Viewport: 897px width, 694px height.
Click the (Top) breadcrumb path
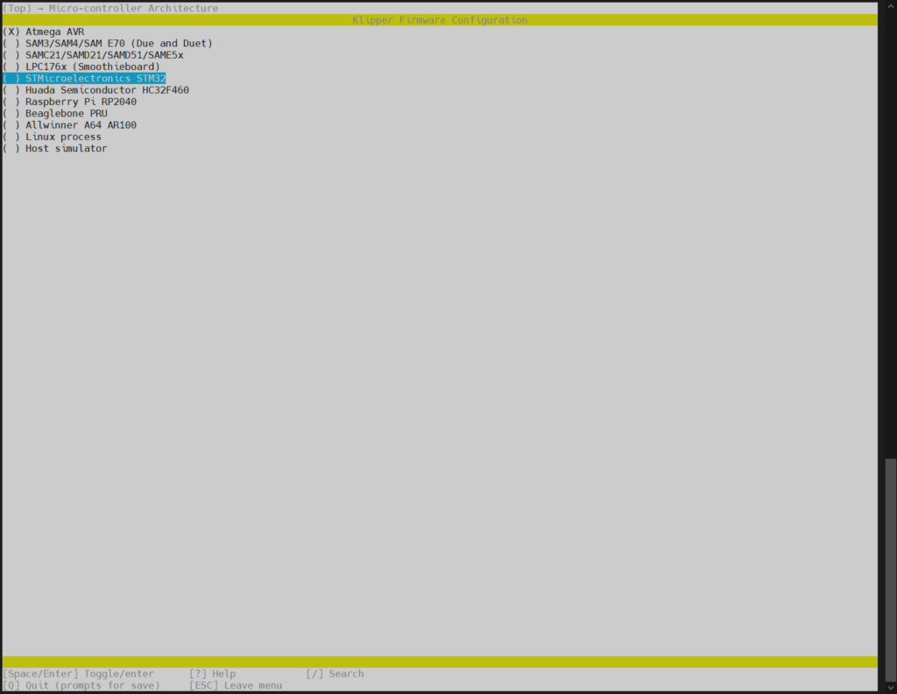click(17, 8)
